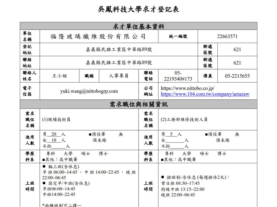Toggle 須役畢 checkbox for 現場技術員 position

coord(90,134)
